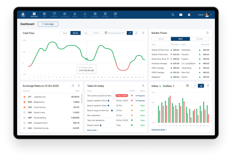Open the Choose period dropdown

(114, 33)
